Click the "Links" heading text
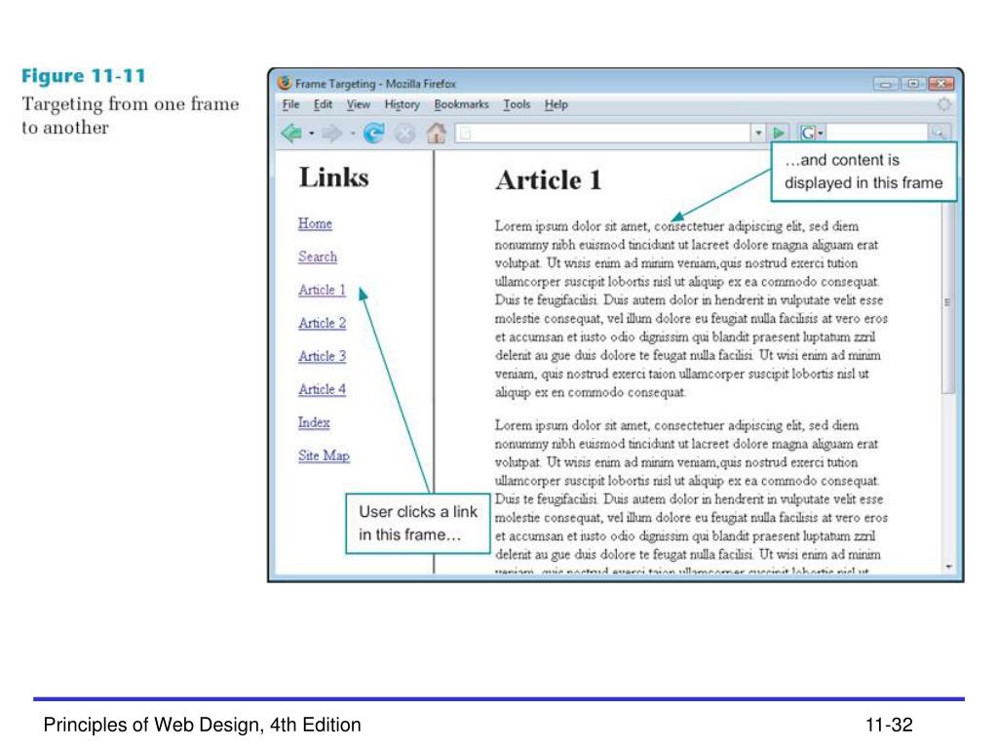 pos(334,177)
